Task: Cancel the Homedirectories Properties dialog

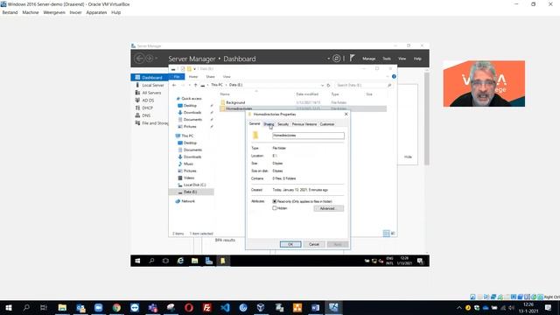Action: 314,244
